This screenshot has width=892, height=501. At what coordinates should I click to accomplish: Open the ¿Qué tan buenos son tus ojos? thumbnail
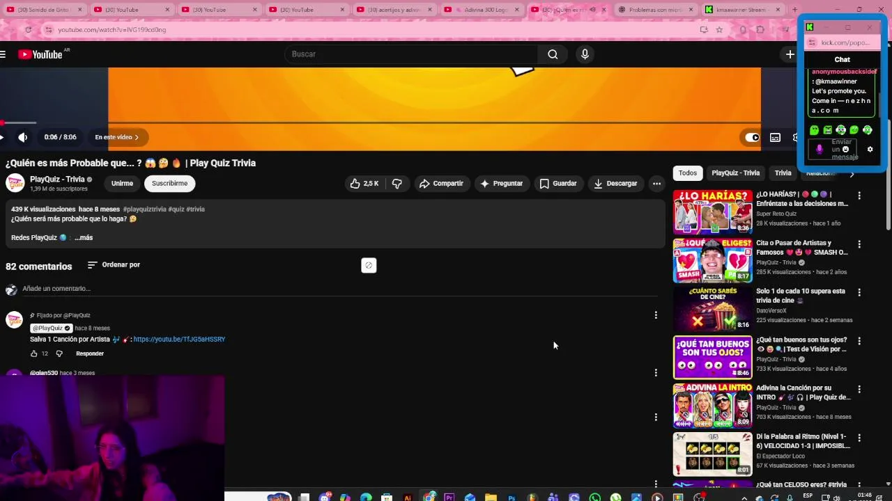click(712, 358)
